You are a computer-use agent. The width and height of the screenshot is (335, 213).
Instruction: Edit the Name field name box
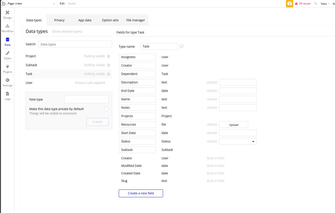(137, 99)
